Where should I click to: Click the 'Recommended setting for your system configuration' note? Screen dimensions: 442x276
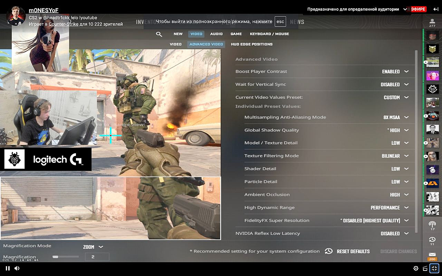coord(254,251)
